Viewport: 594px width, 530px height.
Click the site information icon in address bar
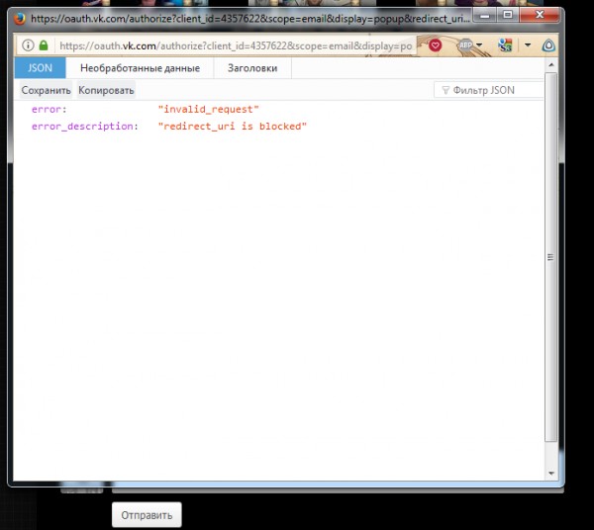click(x=28, y=45)
